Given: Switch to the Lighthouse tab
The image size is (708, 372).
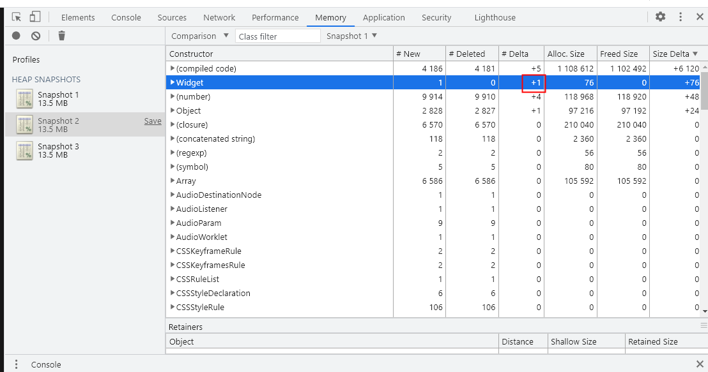Looking at the screenshot, I should pos(495,18).
